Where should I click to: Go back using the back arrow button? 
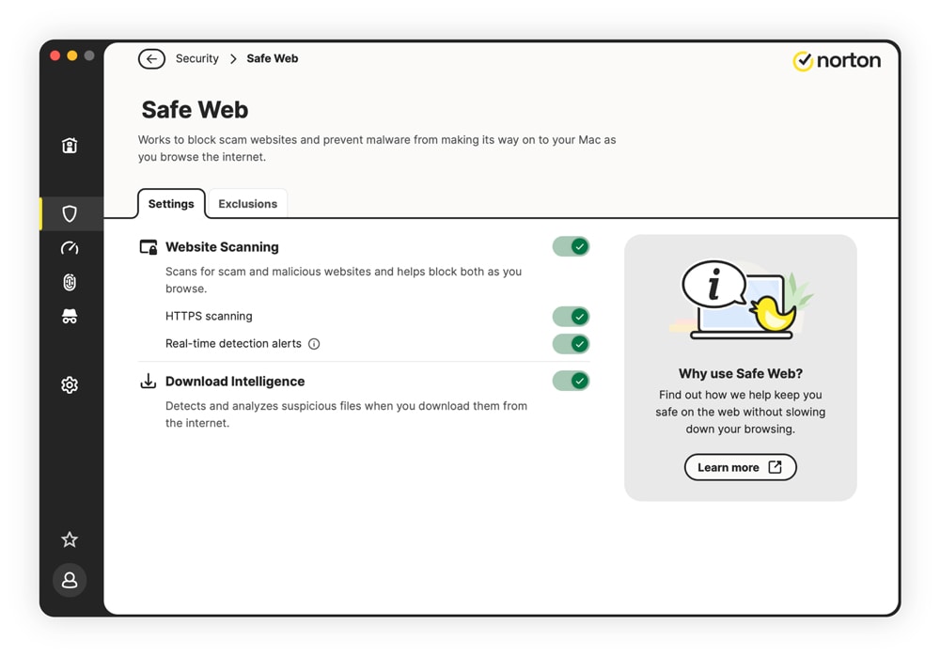point(151,58)
